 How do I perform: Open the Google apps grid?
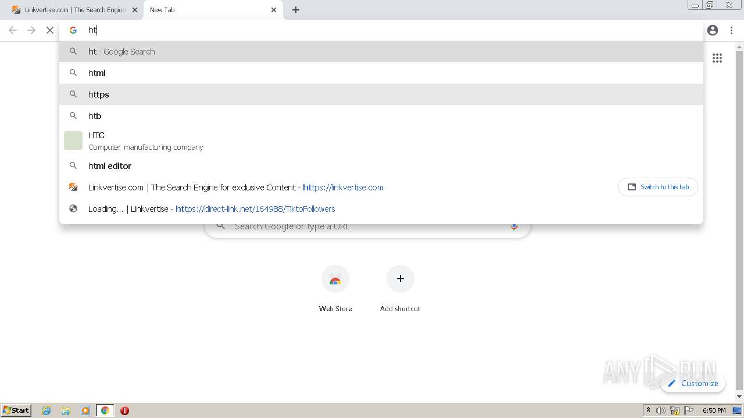(717, 58)
